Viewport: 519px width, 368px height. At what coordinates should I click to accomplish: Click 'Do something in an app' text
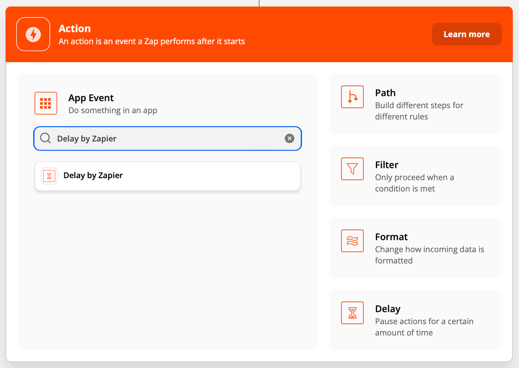113,110
